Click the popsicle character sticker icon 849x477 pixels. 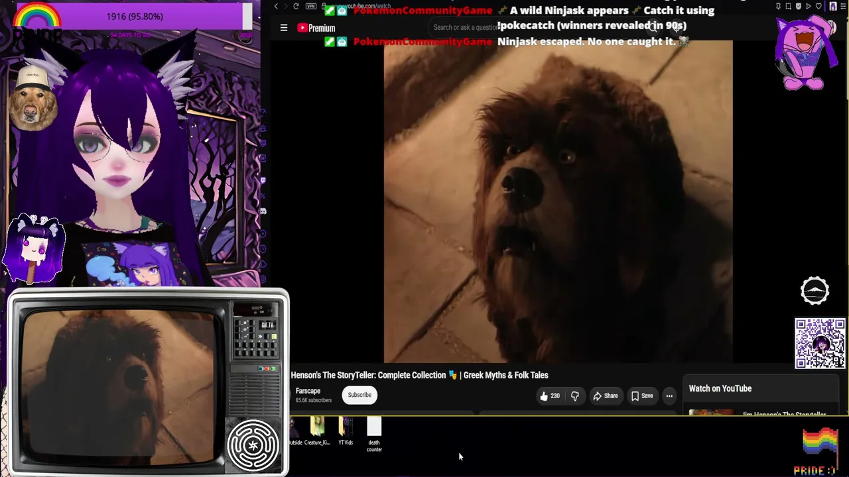(x=35, y=249)
